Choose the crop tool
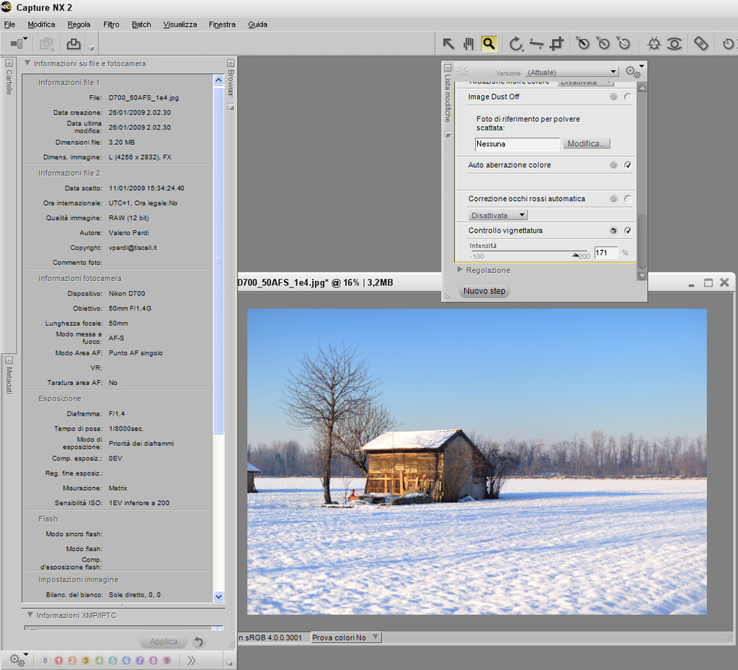The image size is (738, 670). pyautogui.click(x=556, y=44)
